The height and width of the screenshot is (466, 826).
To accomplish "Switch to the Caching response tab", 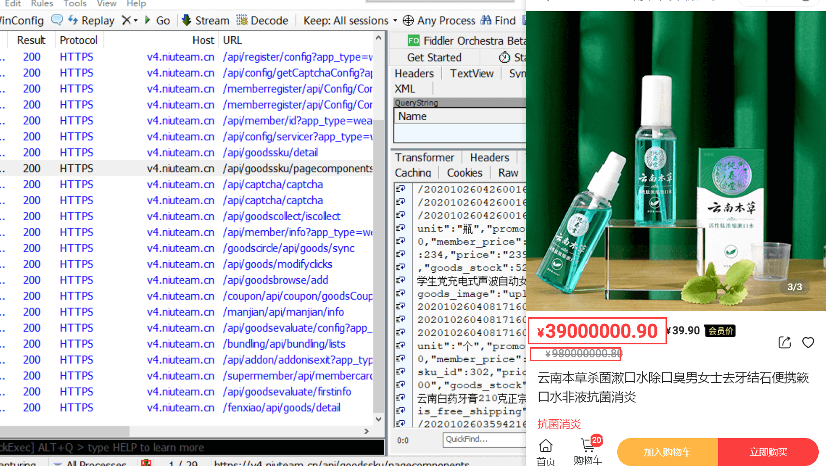I will point(413,173).
